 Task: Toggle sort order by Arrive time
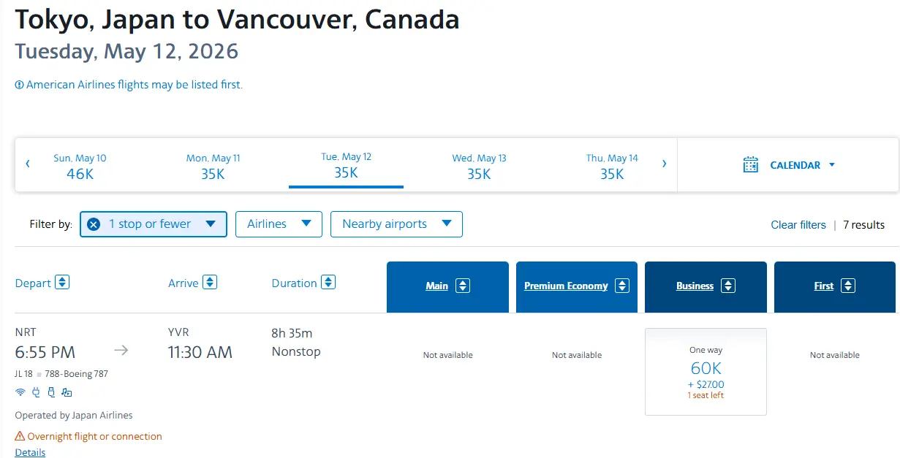tap(210, 282)
